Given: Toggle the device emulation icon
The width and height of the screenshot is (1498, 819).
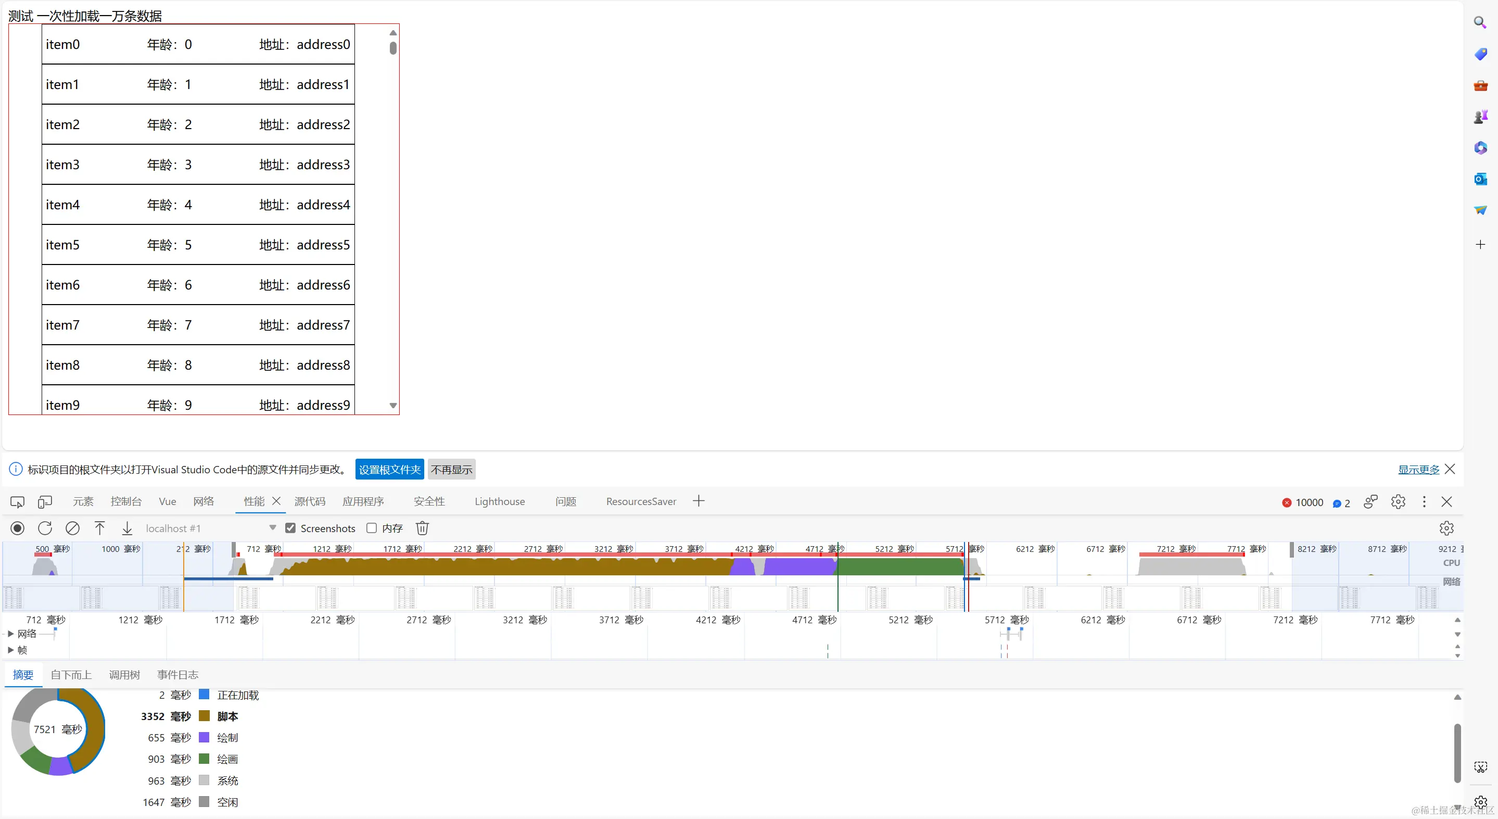Looking at the screenshot, I should click(x=45, y=501).
